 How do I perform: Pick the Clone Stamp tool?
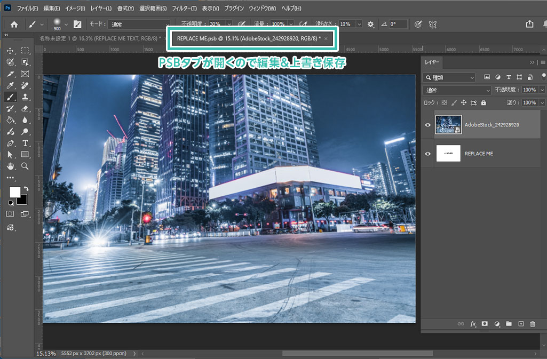[x=25, y=97]
